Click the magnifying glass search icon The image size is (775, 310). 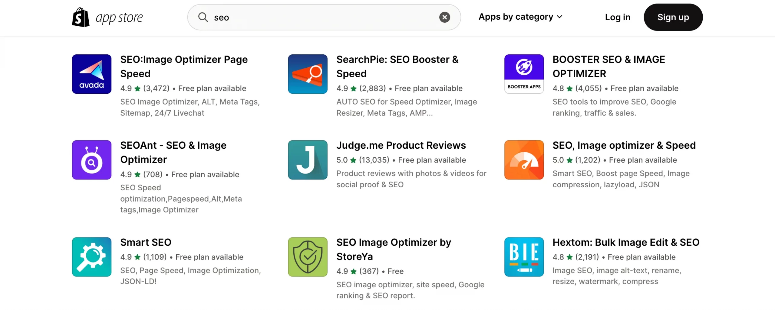click(203, 17)
